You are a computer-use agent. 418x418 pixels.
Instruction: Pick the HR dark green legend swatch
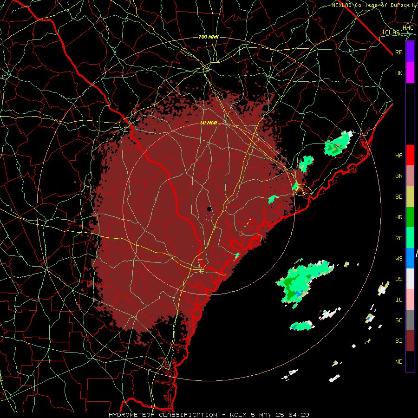(410, 217)
